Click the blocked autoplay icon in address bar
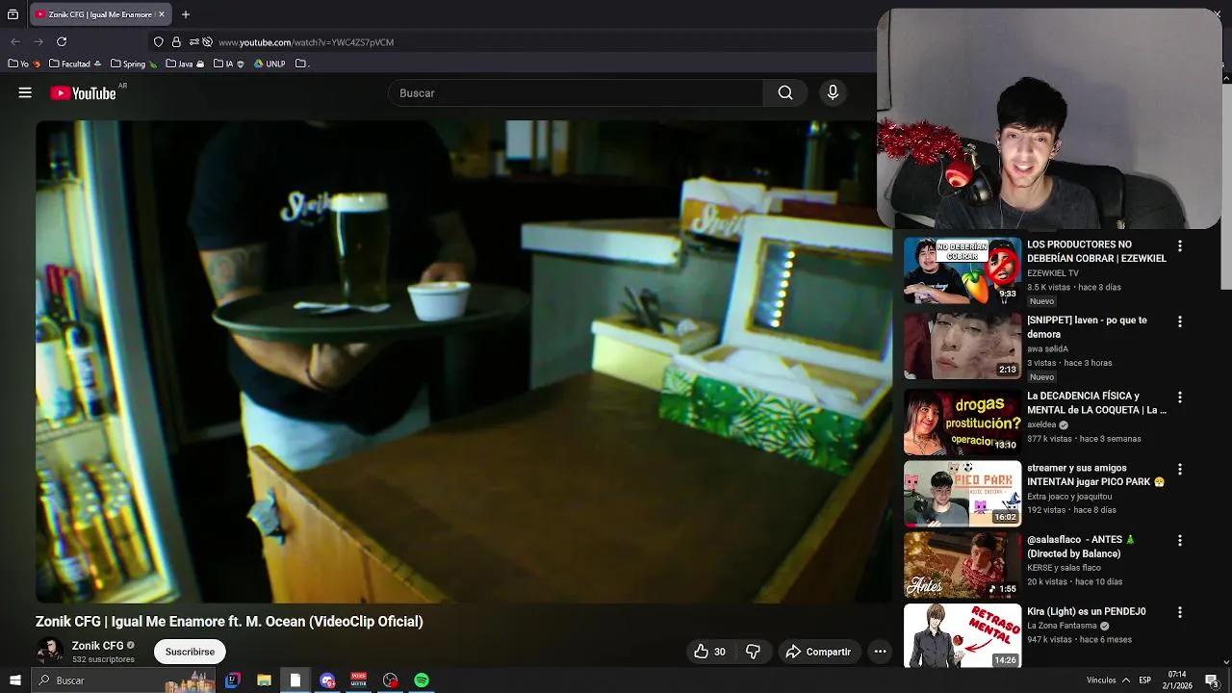 pos(207,41)
